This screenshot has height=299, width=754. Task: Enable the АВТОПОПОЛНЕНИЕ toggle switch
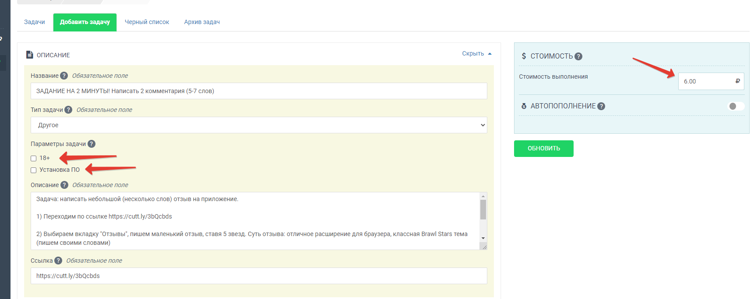coord(735,106)
